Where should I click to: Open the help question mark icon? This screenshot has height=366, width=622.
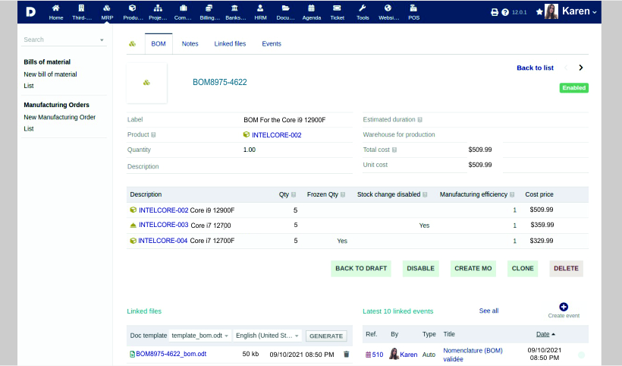point(505,12)
